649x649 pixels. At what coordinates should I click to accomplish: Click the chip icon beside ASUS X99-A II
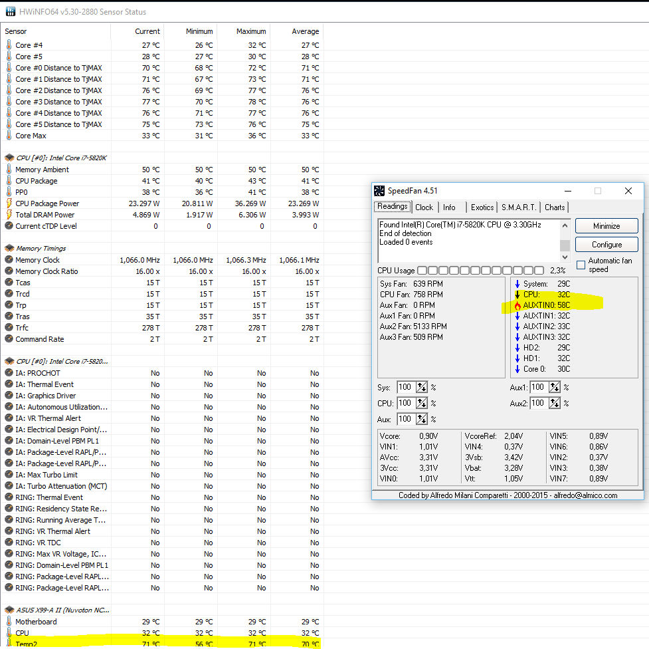point(9,610)
